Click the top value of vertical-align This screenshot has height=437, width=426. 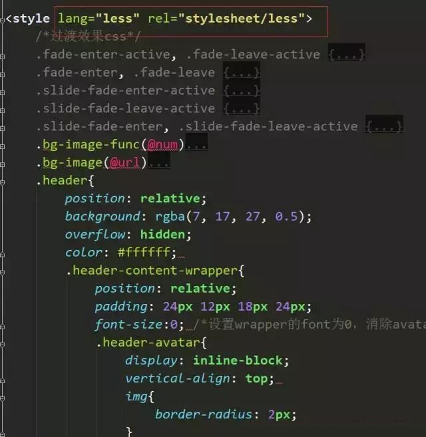(x=256, y=378)
